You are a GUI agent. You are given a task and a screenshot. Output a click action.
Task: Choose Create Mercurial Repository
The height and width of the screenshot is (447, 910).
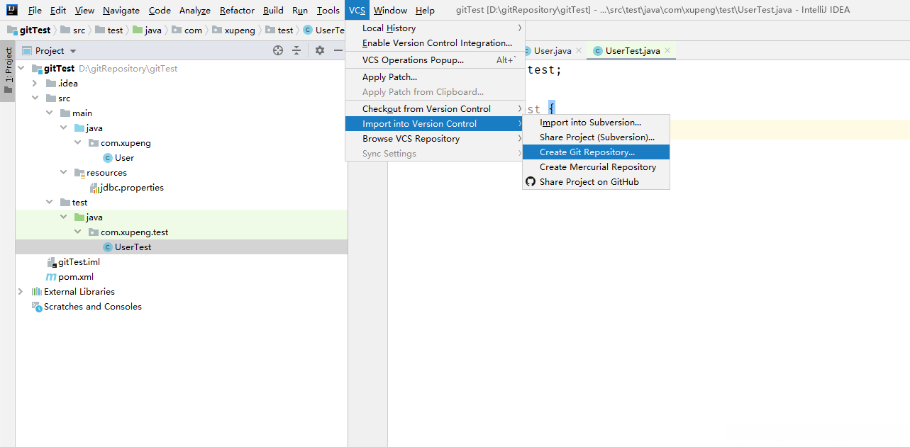tap(596, 167)
